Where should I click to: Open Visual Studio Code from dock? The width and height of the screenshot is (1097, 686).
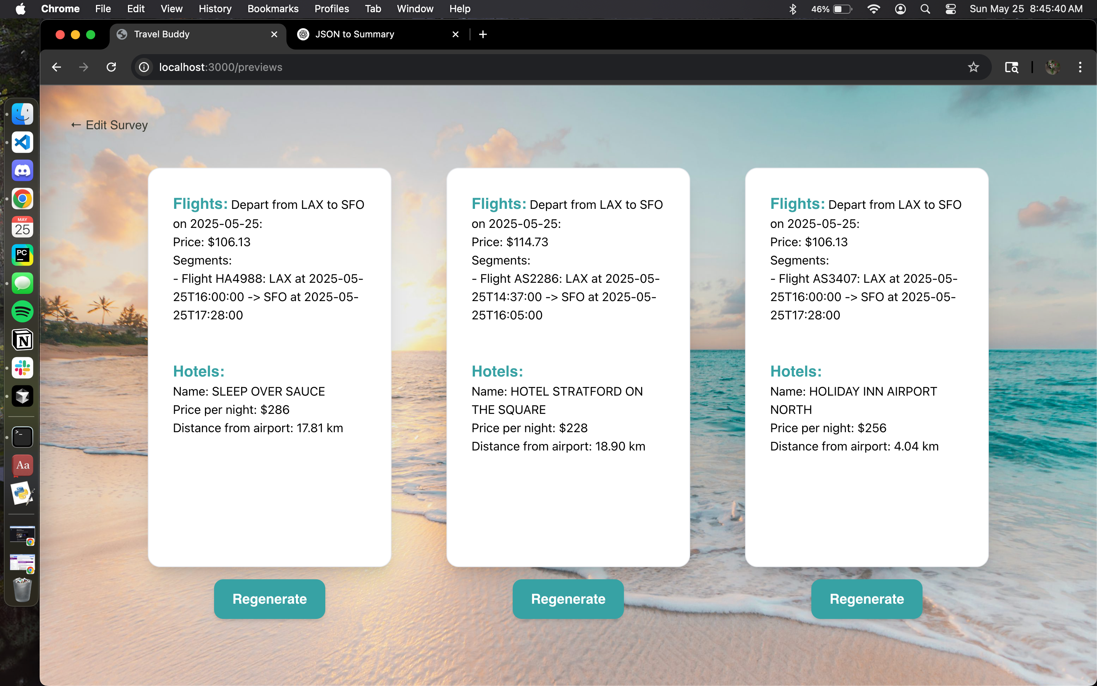22,143
